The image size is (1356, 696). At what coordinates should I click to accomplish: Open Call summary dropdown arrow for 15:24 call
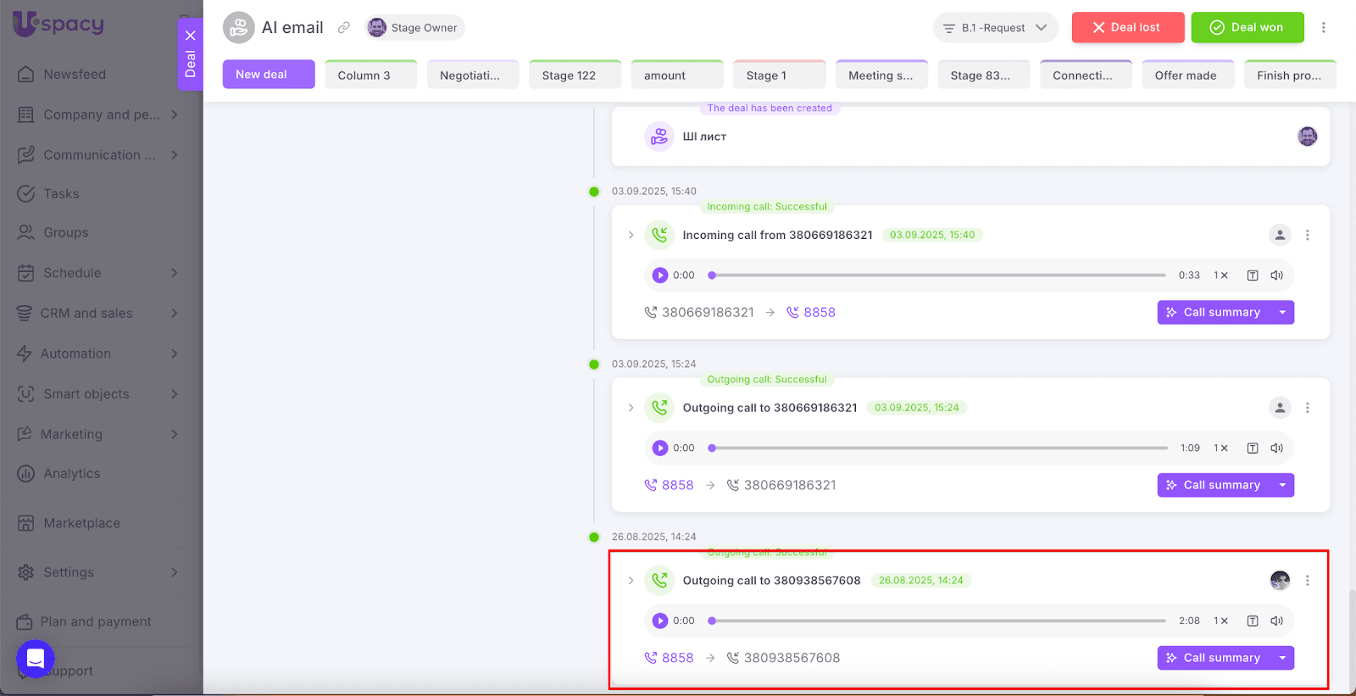[1282, 485]
